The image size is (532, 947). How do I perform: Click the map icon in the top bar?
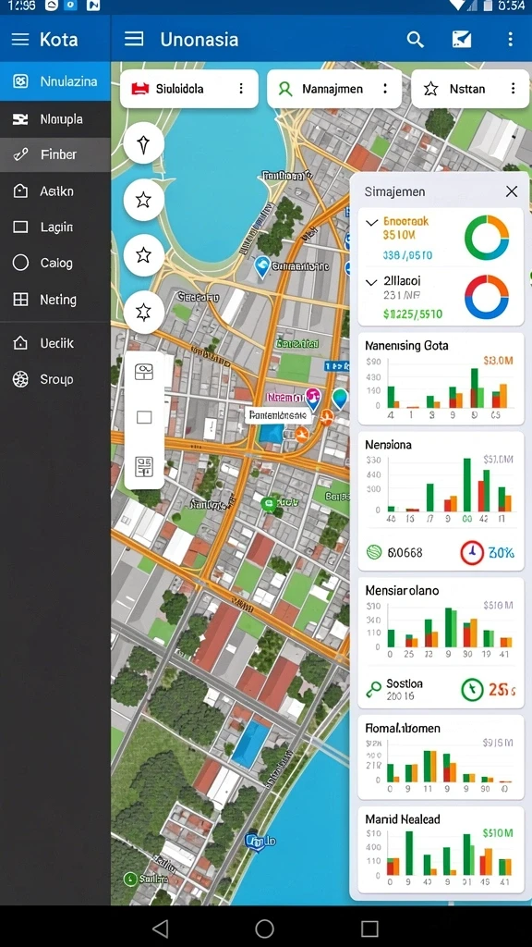[x=462, y=40]
